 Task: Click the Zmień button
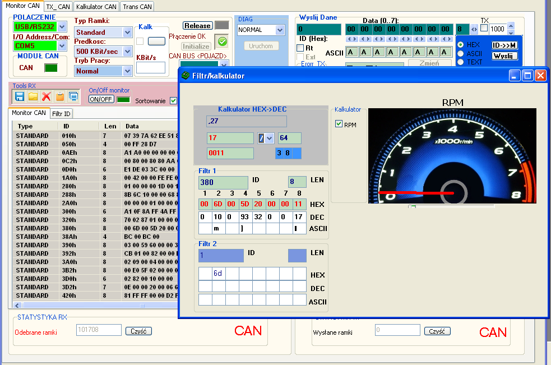click(430, 63)
